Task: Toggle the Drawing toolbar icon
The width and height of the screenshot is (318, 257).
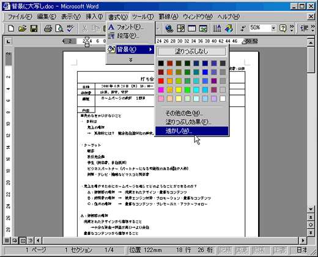Action: (x=229, y=28)
